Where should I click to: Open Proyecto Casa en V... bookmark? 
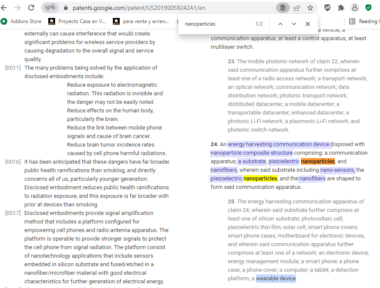coord(77,21)
